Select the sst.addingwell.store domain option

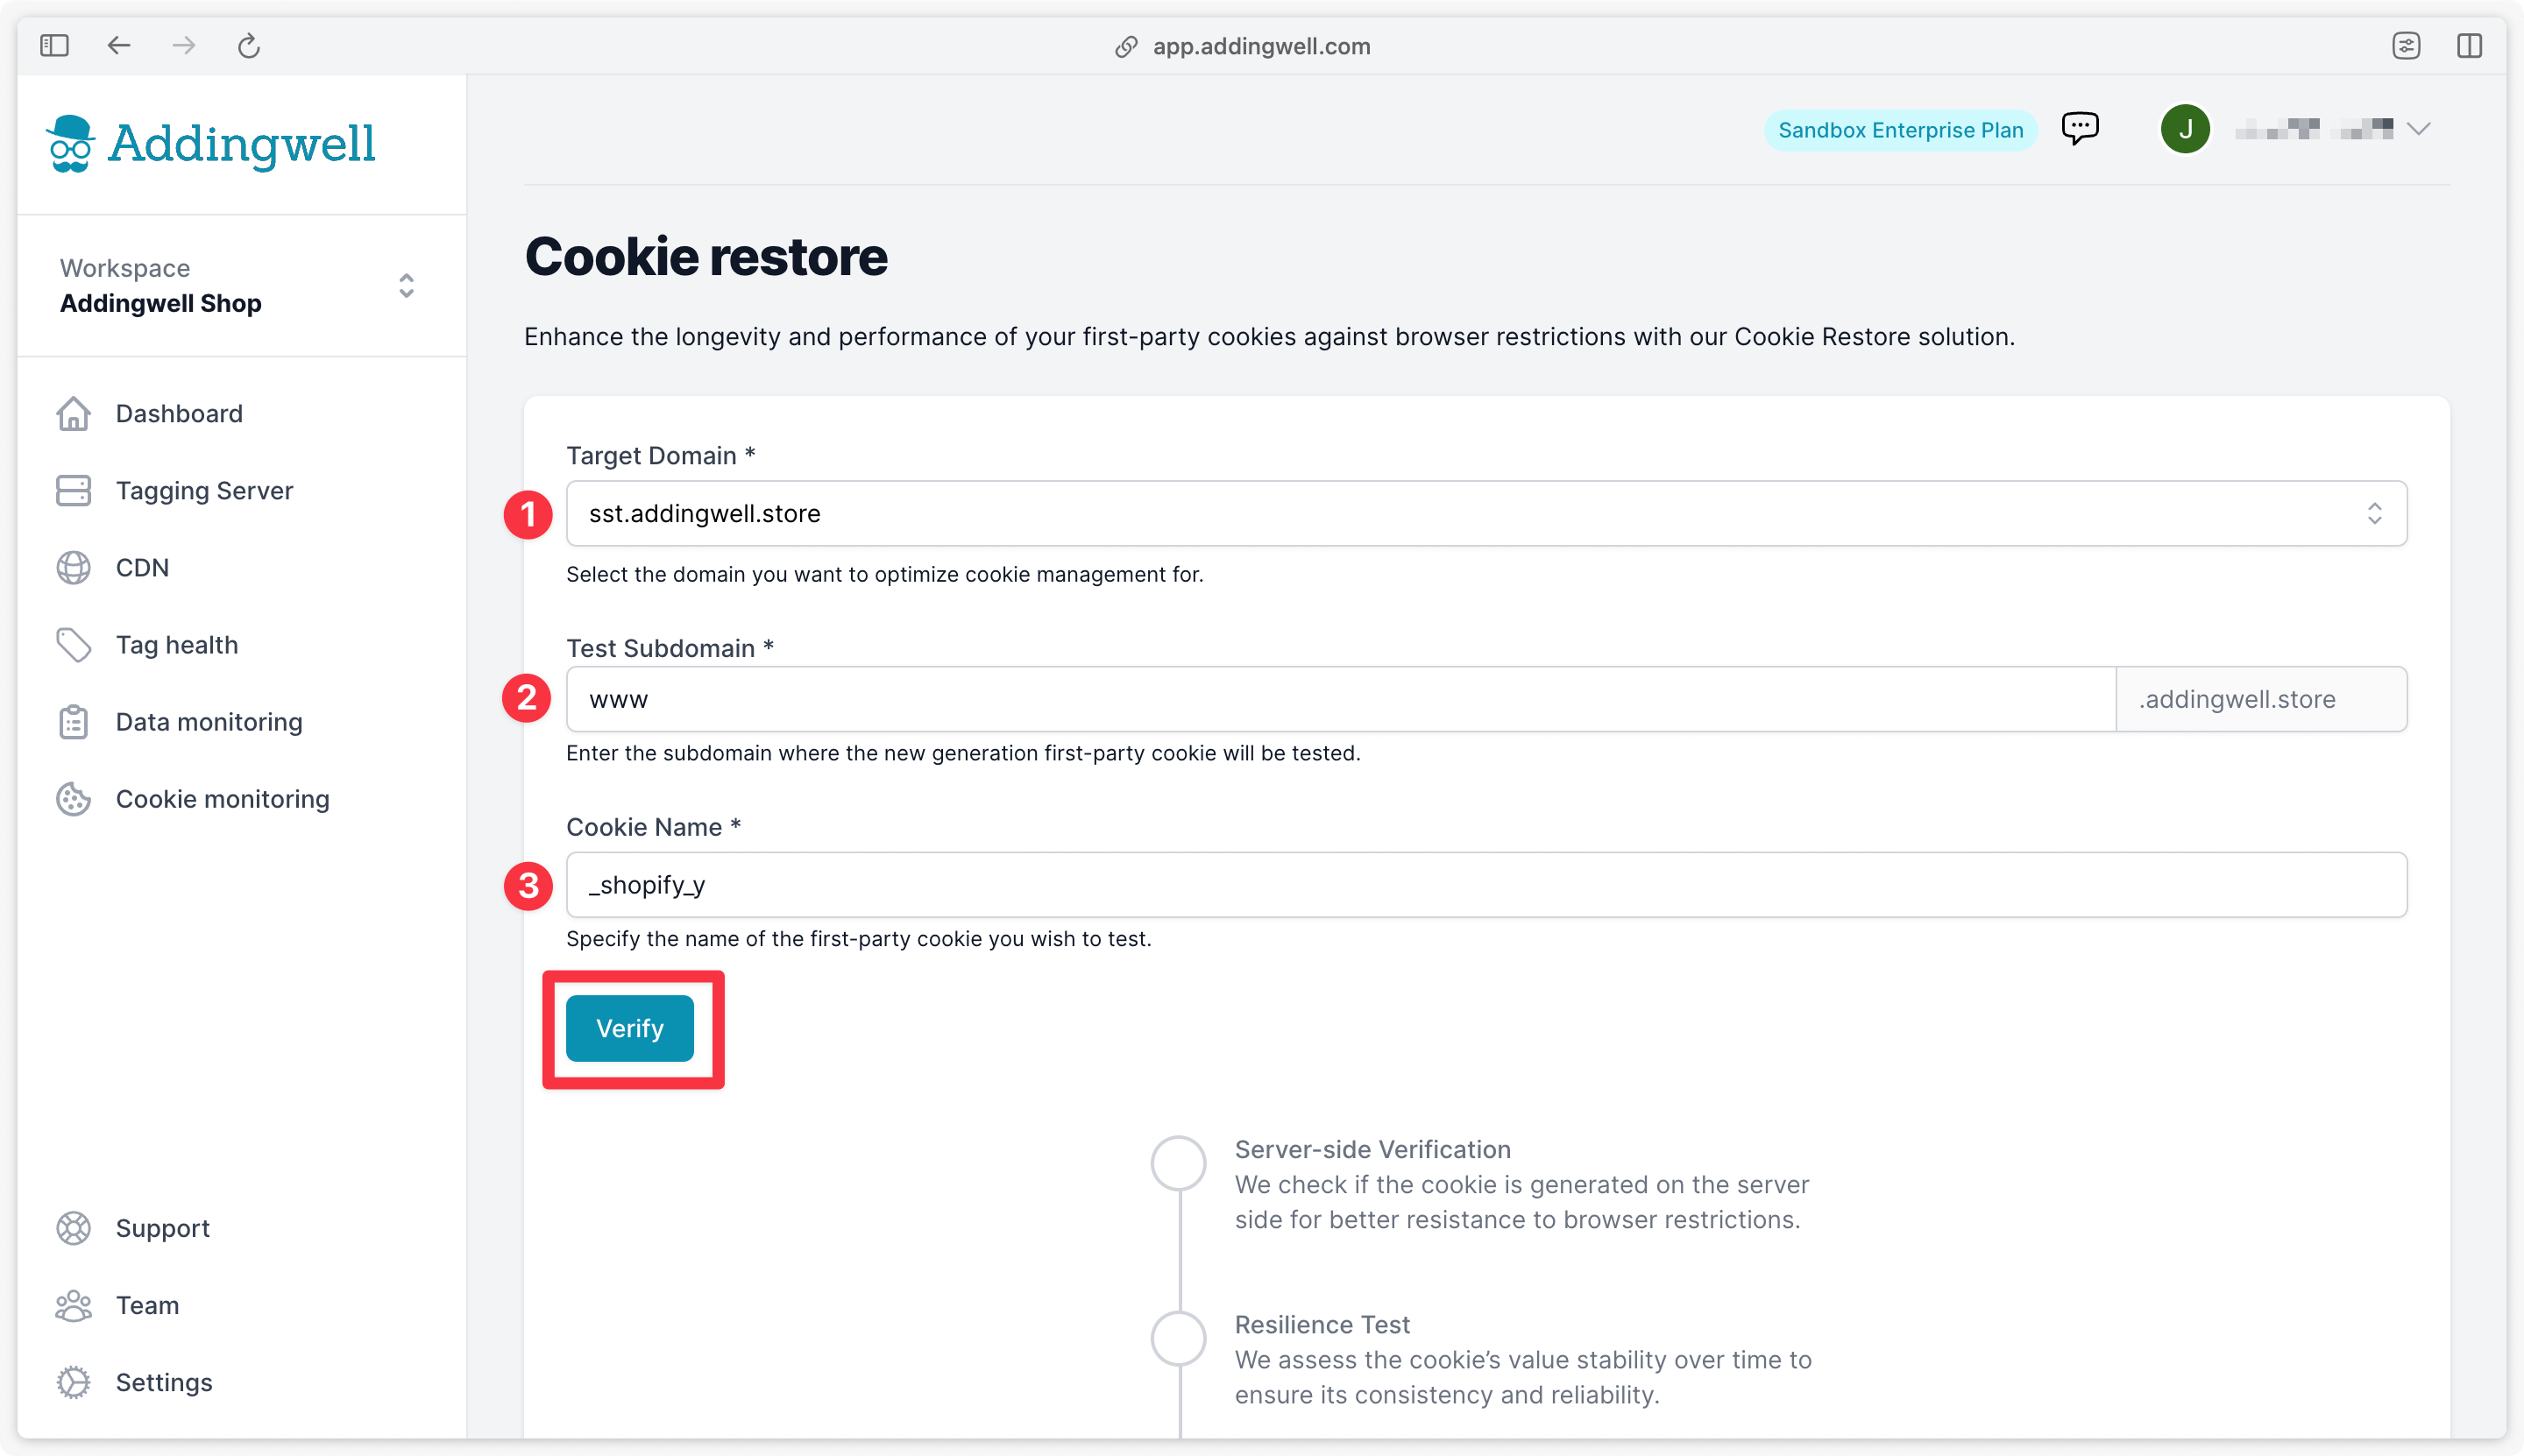[x=1485, y=512]
